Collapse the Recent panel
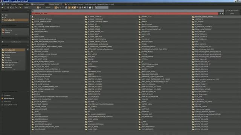 coord(2,45)
